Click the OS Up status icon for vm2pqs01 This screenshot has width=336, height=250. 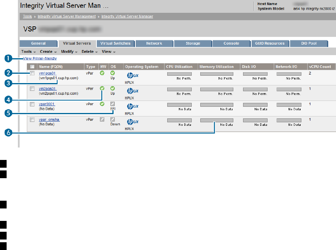coord(112,89)
